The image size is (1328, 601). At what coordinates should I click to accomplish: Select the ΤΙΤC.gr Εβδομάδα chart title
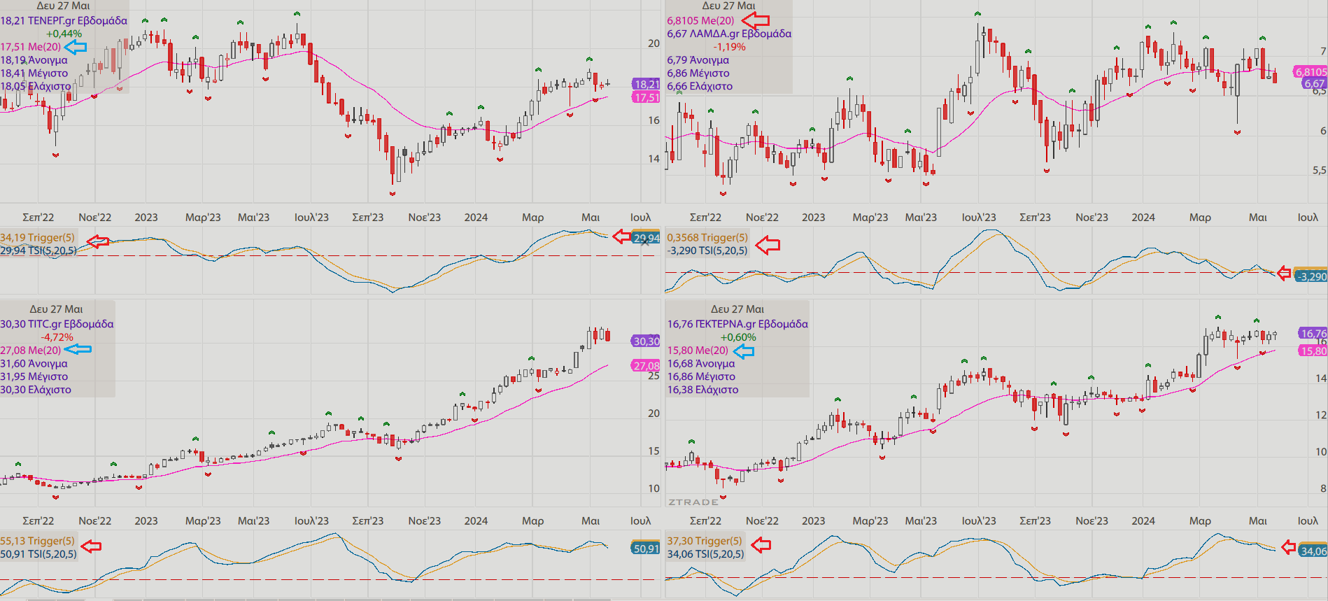(x=57, y=324)
